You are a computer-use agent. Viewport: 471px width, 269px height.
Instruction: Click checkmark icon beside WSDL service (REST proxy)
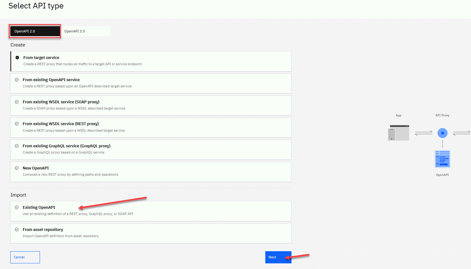point(17,124)
